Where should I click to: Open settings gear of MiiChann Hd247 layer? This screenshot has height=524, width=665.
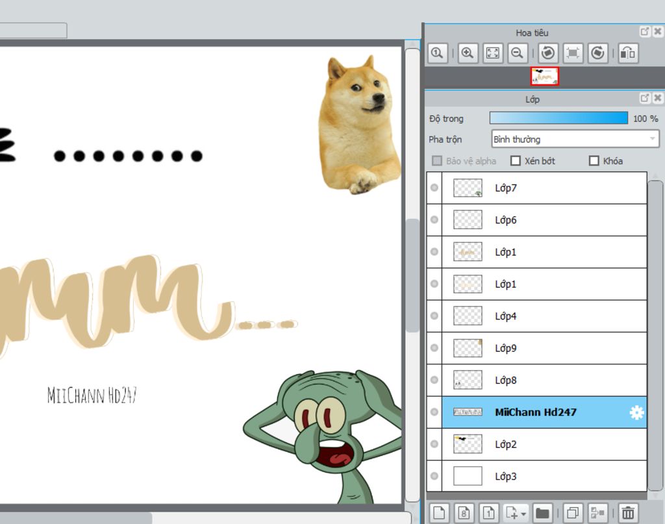(636, 412)
